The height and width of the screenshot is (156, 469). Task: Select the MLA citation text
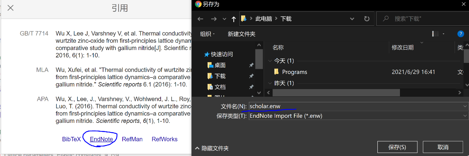(x=124, y=77)
